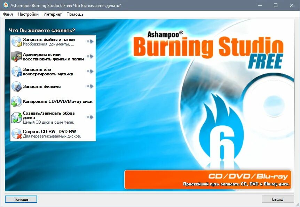
Task: Click the arrow next to Записать файлы и папки
Action: pos(91,41)
